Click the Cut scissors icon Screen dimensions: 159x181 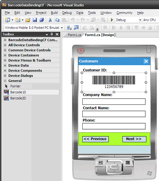50,20
